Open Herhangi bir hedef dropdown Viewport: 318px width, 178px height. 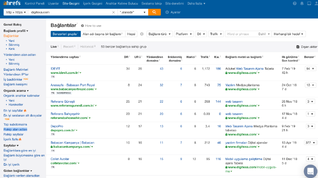288,34
